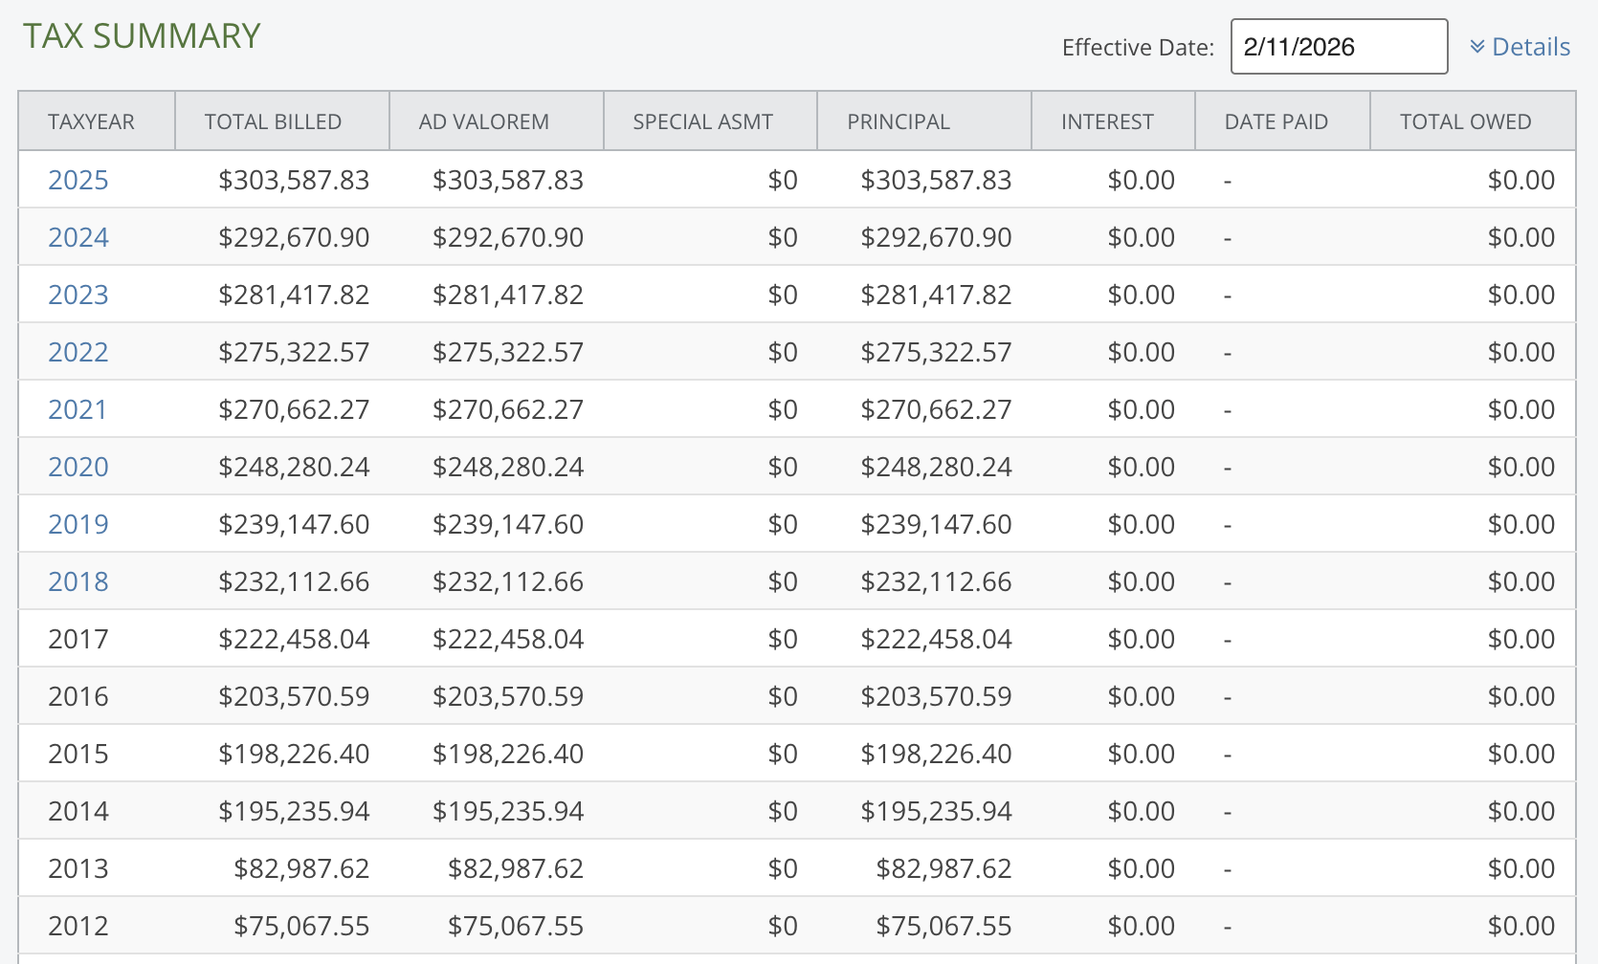View details for tax year 2019

coord(78,523)
